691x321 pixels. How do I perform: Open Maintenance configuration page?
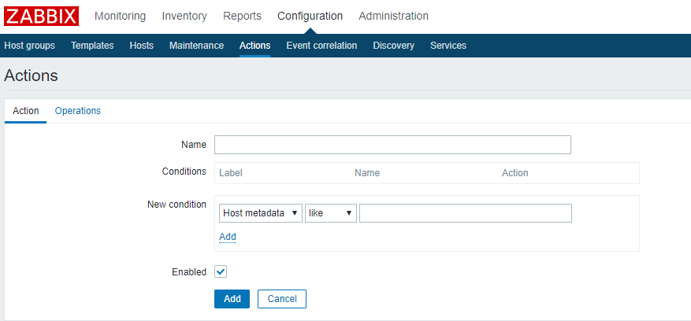tap(196, 46)
